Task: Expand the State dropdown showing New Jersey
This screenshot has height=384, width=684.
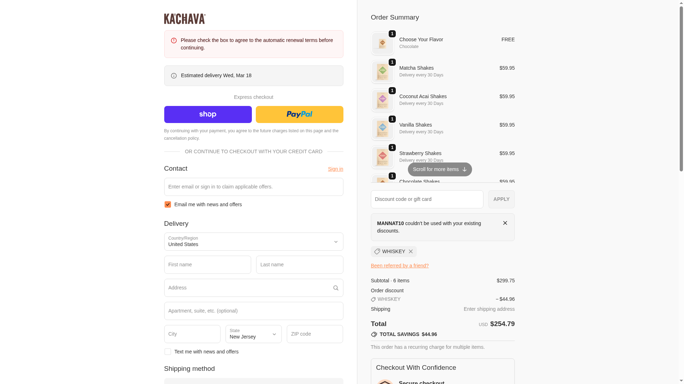Action: (253, 334)
